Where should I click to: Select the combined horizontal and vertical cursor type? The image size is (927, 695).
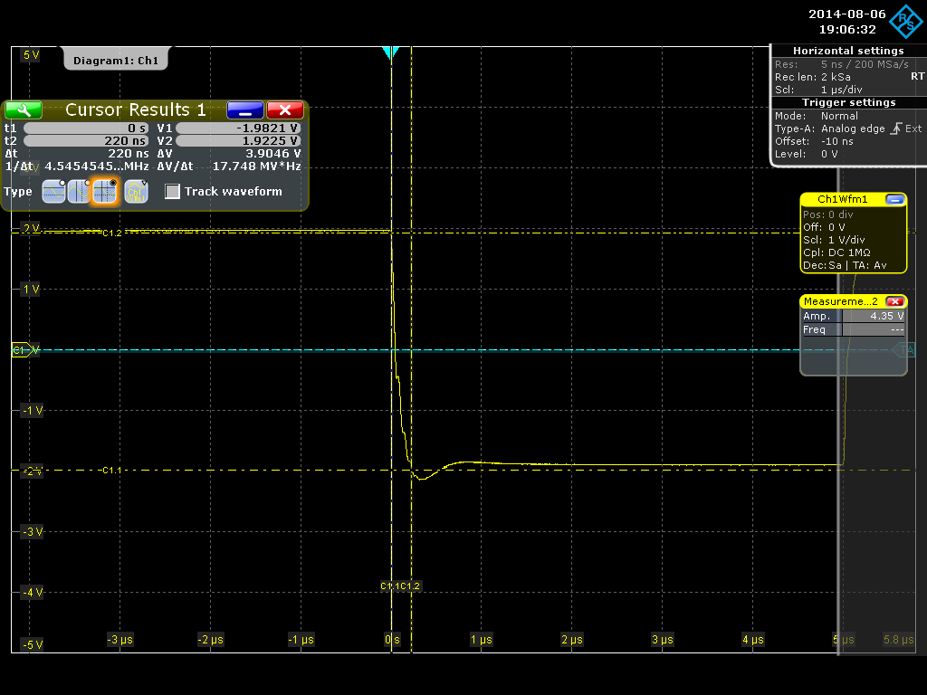point(105,191)
